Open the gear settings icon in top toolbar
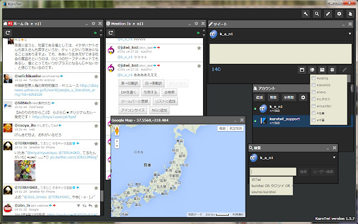 [x=339, y=13]
